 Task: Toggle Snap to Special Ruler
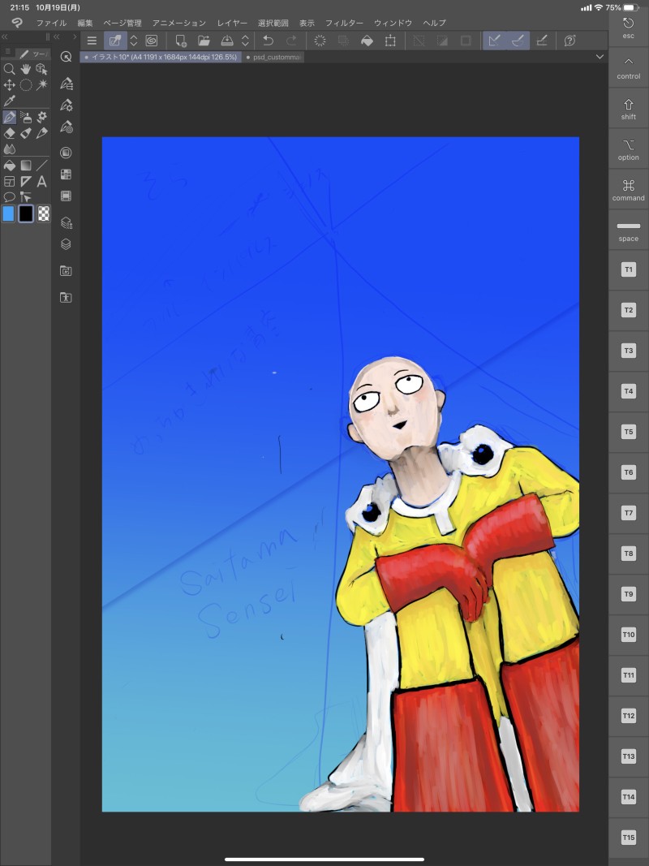pyautogui.click(x=518, y=41)
